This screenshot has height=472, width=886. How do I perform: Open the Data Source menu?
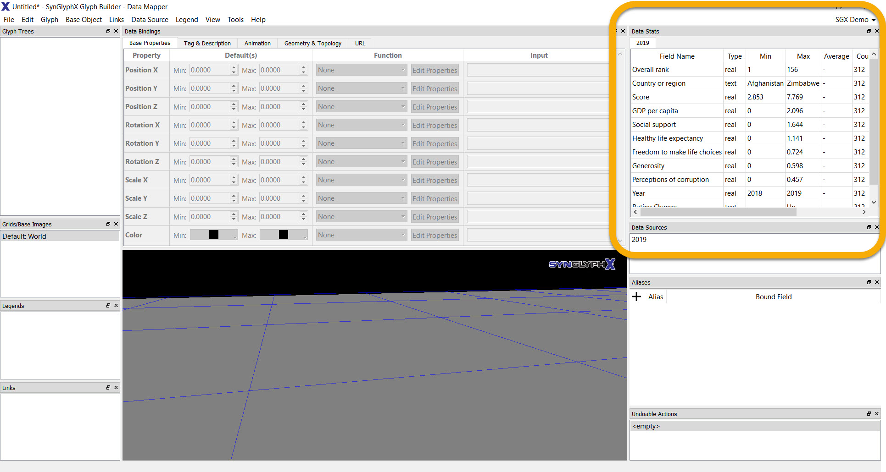point(150,20)
